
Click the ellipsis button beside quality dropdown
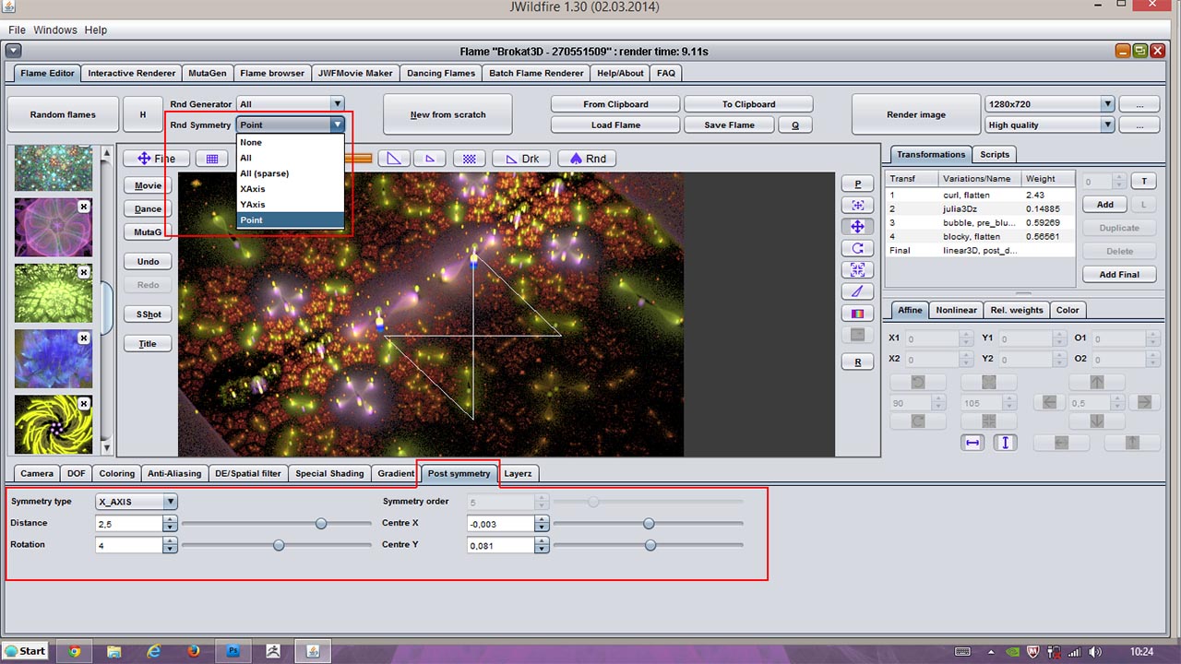1139,125
